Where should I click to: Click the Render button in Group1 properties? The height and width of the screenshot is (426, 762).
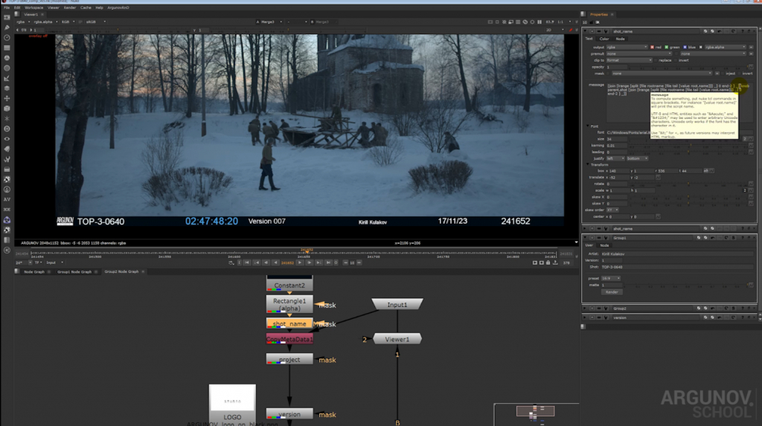[612, 292]
